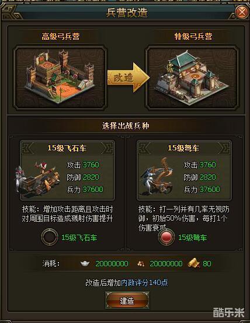This screenshot has width=250, height=323.
Task: Click the golden 改造 arrow
Action: click(x=129, y=78)
